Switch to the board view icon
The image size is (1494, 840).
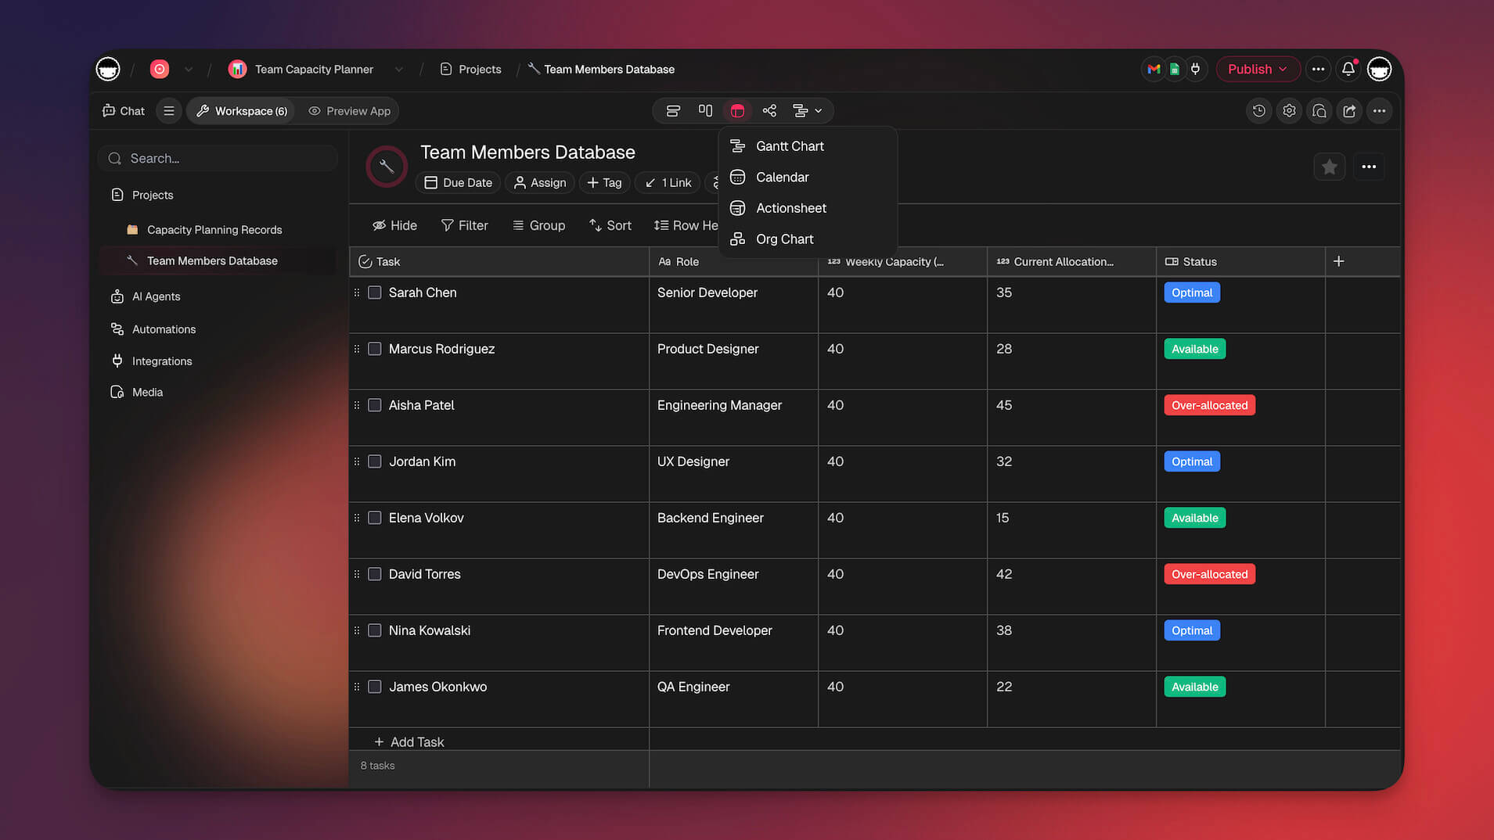pos(705,111)
